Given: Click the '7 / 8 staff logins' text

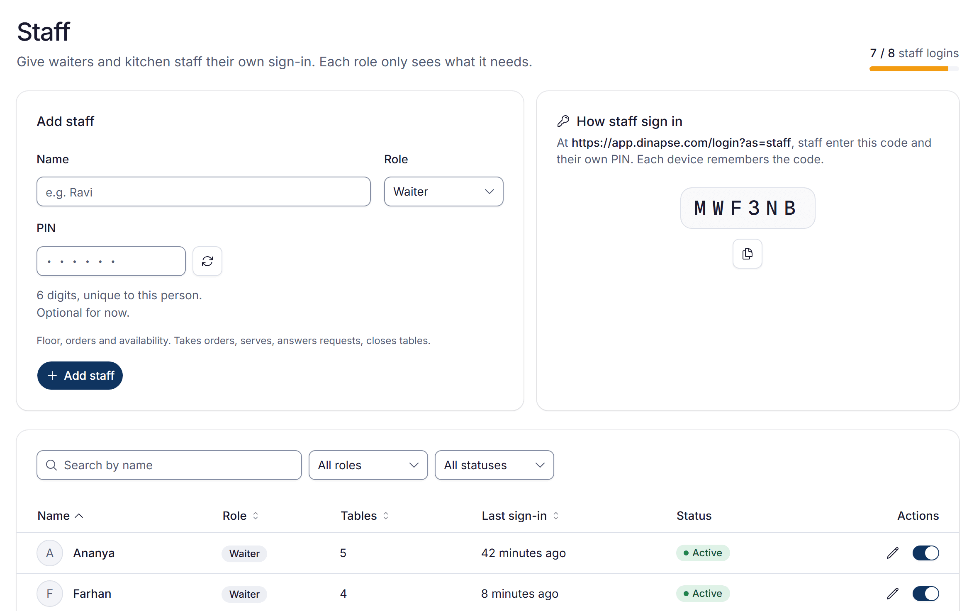Looking at the screenshot, I should (x=914, y=53).
